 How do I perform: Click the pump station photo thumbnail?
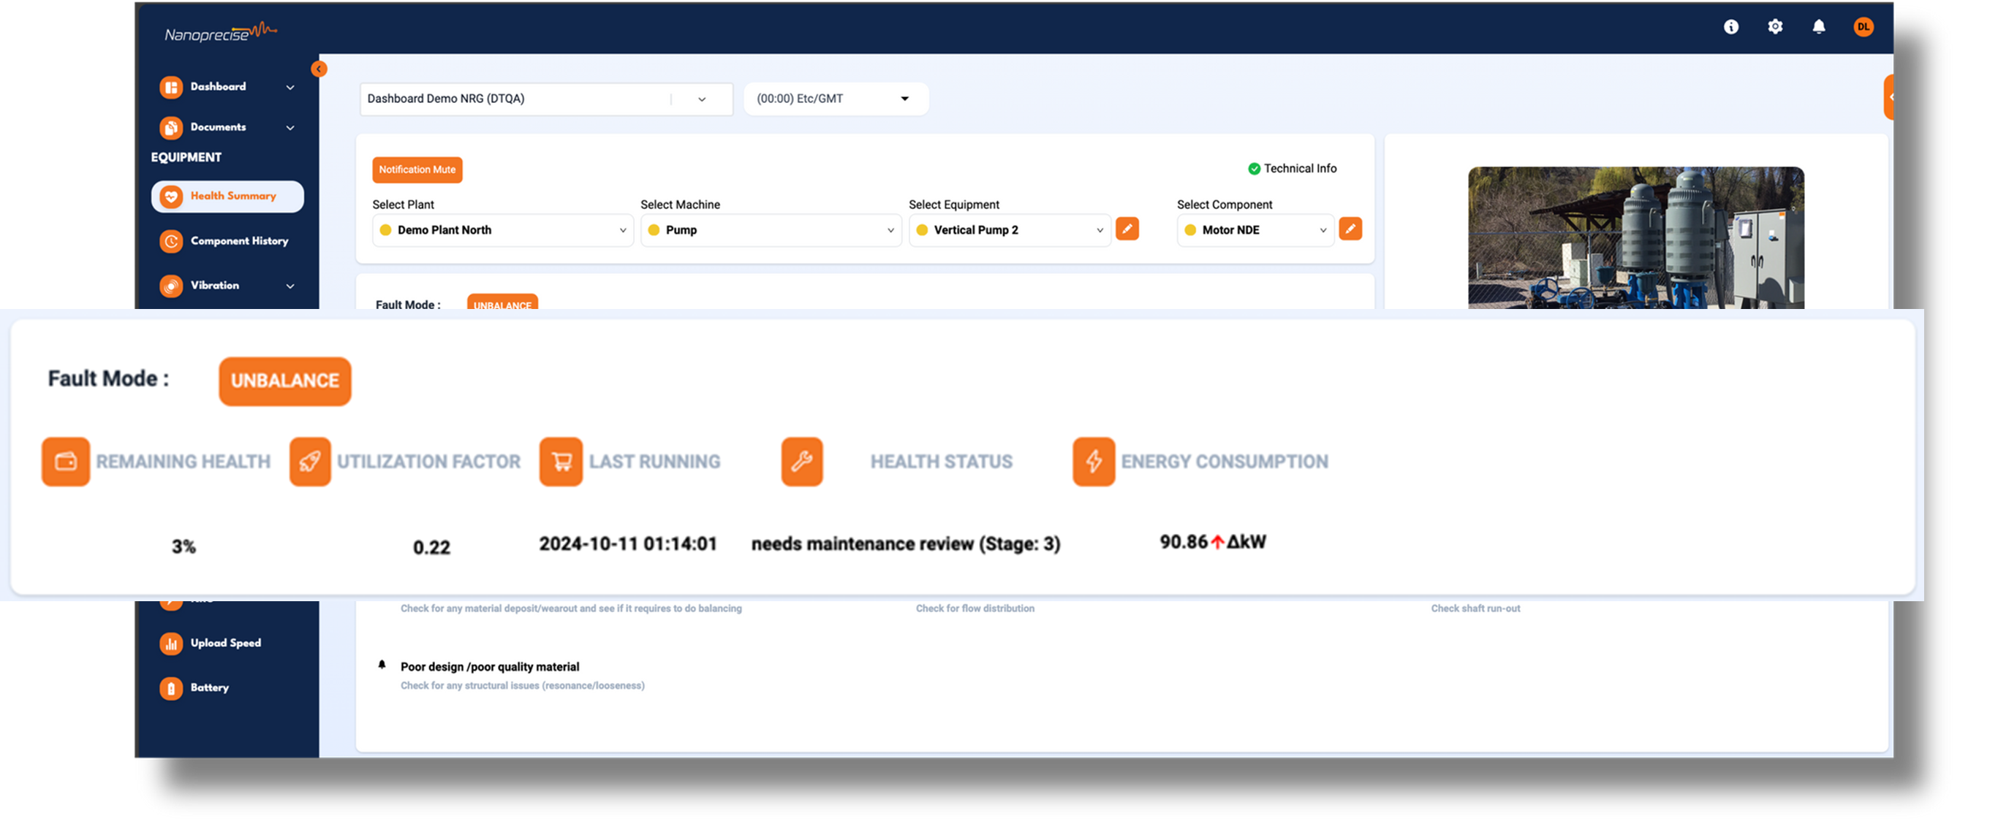click(1635, 237)
